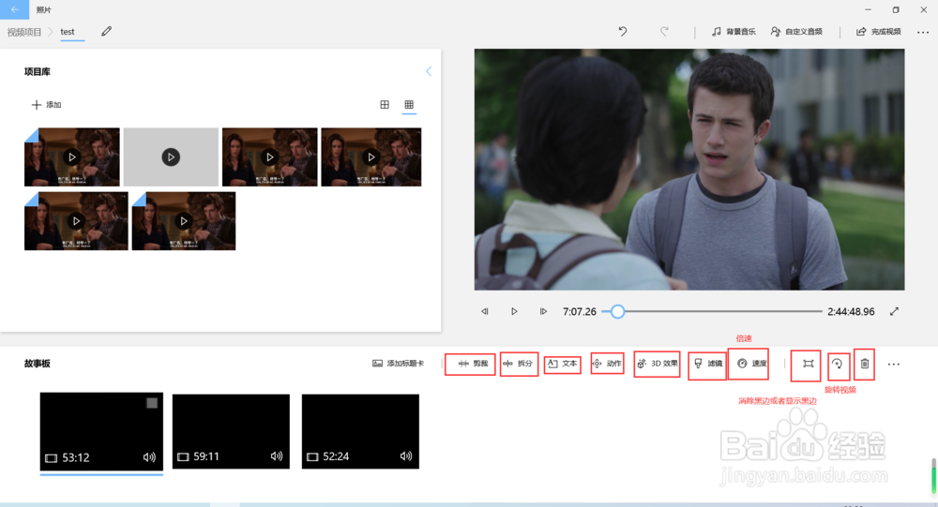Click the 2:44:48.96 total duration text
Viewport: 938px width, 507px height.
[x=852, y=311]
